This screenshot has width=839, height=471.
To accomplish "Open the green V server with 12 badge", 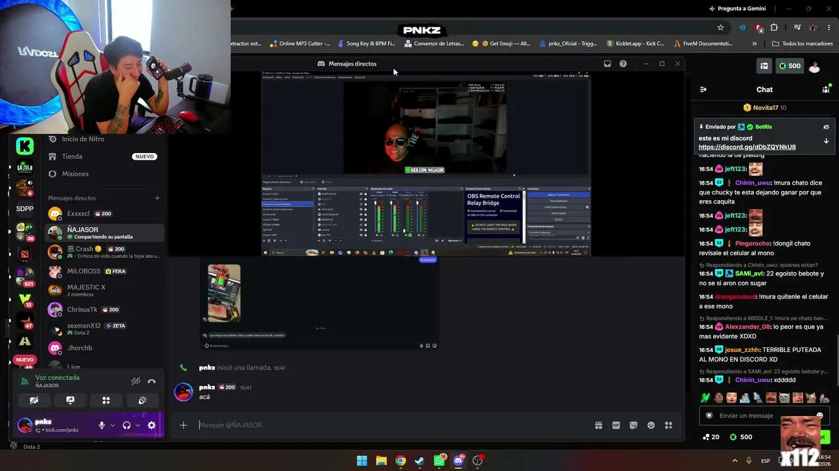I will pos(25,299).
